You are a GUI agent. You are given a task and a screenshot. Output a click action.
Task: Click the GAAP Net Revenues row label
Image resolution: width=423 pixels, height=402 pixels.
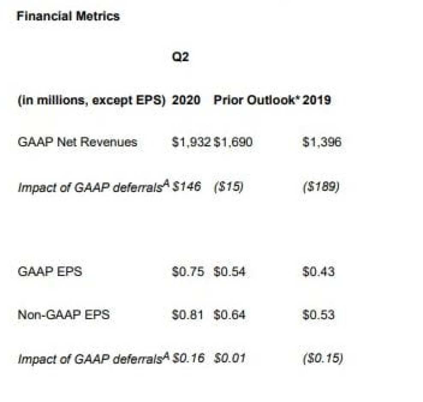coord(77,142)
